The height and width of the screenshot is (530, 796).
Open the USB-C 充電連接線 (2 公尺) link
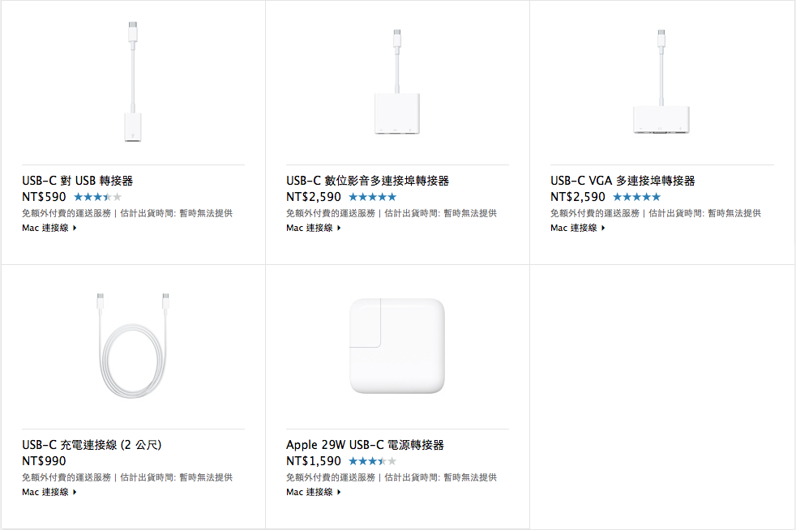point(92,445)
